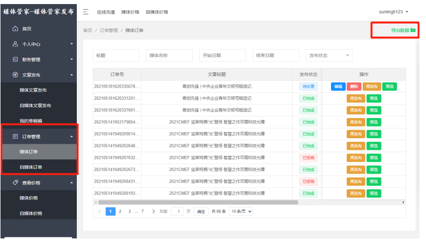Click the hamburger menu collapse icon
The height and width of the screenshot is (246, 426).
pos(86,12)
